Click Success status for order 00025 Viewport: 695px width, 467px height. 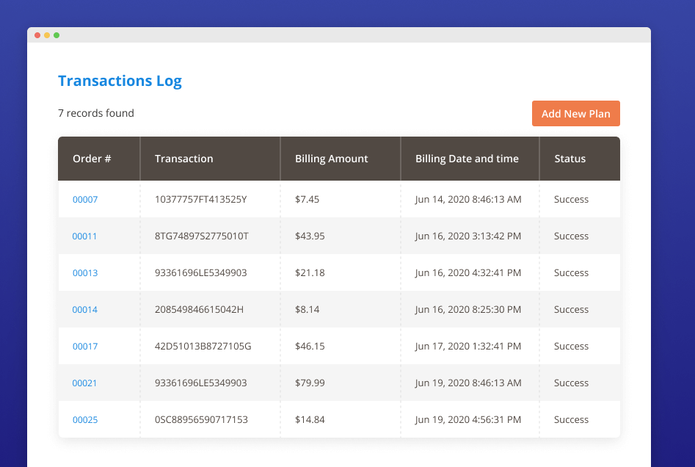click(x=571, y=420)
